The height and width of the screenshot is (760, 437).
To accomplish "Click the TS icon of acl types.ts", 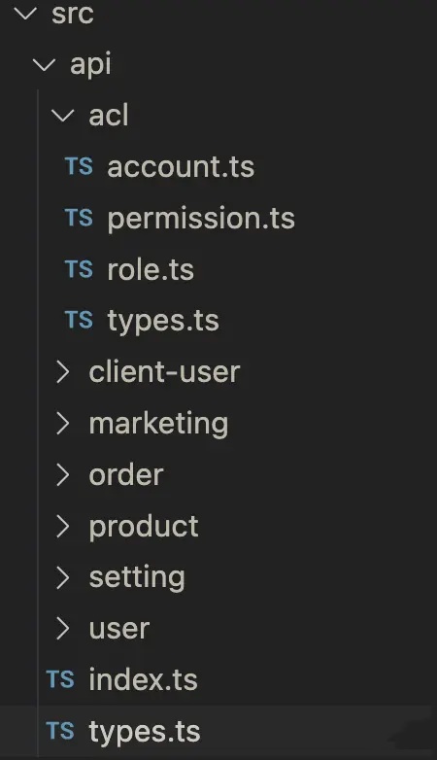I will tap(79, 320).
